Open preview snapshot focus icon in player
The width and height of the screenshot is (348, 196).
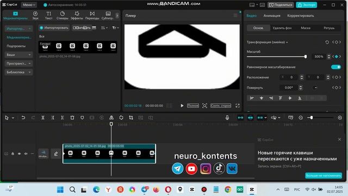coord(204,106)
